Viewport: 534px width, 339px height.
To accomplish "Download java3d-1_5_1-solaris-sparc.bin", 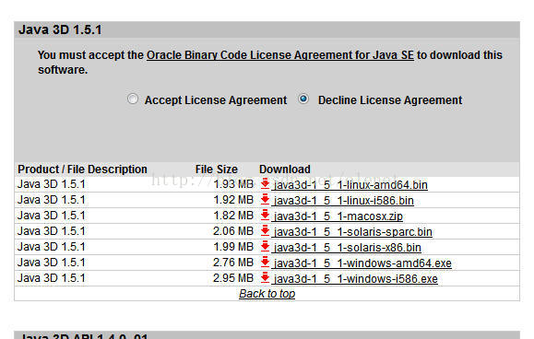I will point(353,232).
